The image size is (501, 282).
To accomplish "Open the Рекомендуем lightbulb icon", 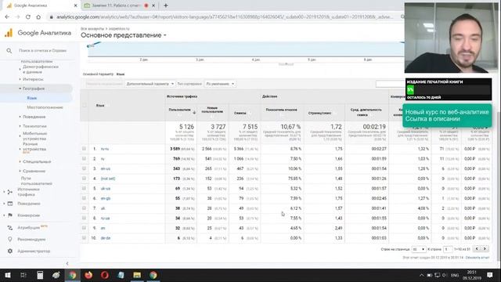I will tap(10, 239).
